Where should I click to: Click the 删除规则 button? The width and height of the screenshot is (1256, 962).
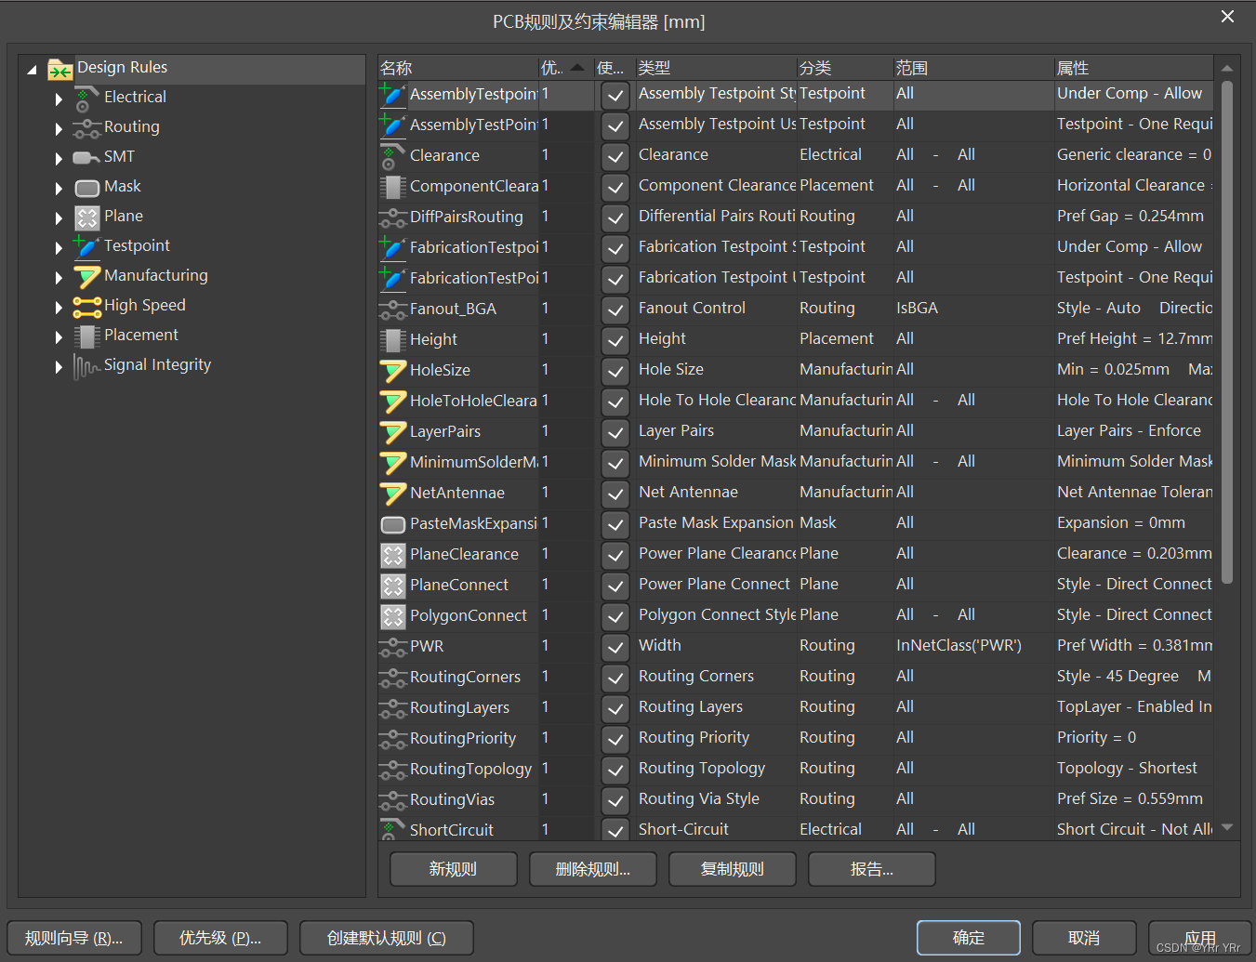[592, 869]
